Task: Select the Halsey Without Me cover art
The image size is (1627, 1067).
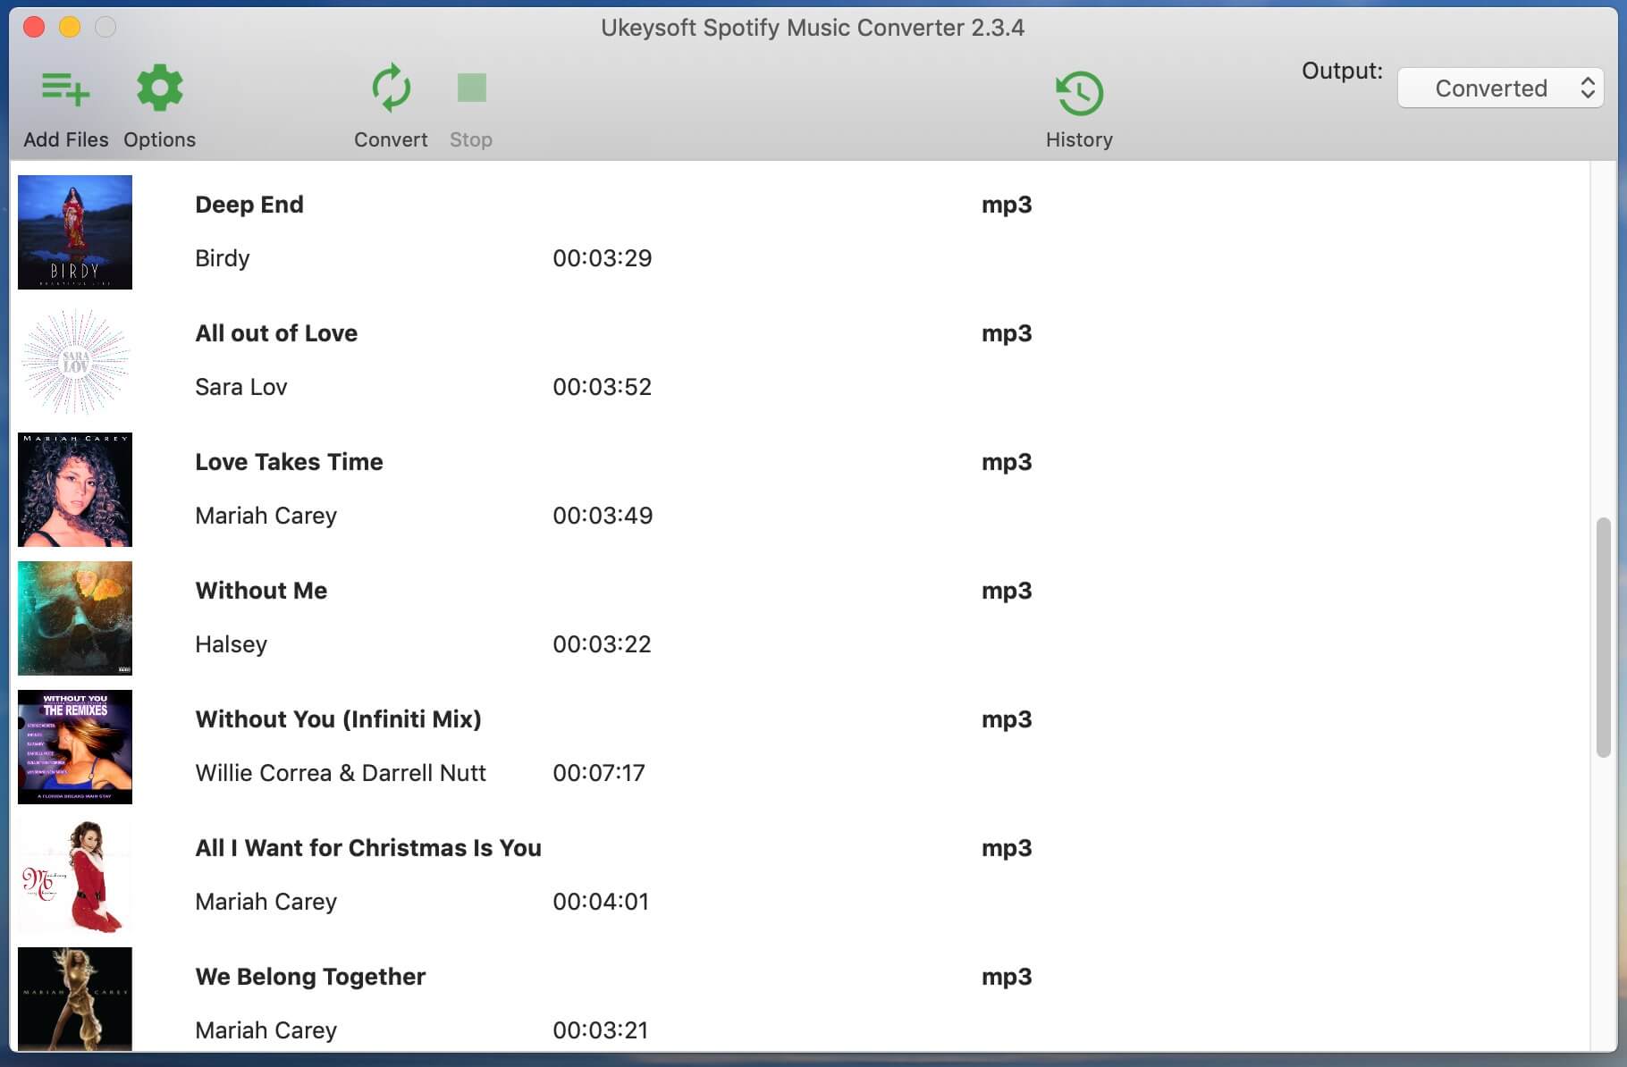Action: [x=75, y=618]
